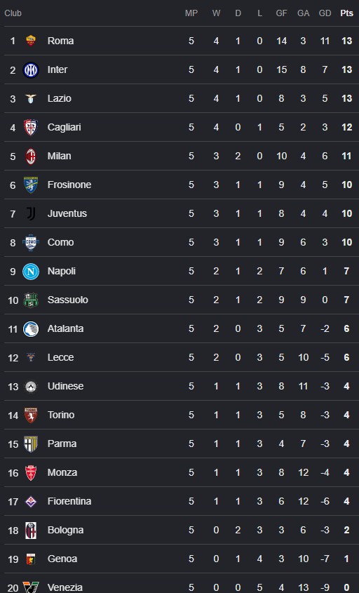This screenshot has height=593, width=359.
Task: Open the Genoa team link
Action: [x=62, y=559]
